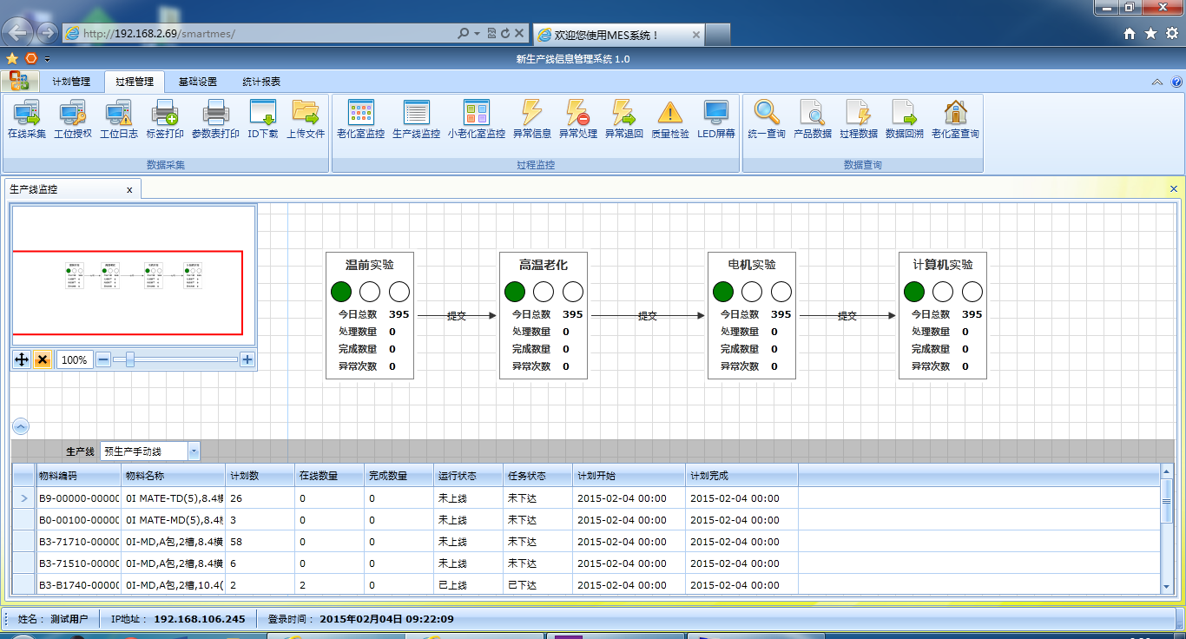Click the 计划数 column header
This screenshot has height=639, width=1186.
click(259, 476)
